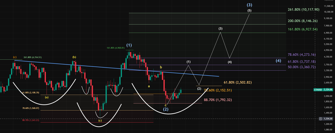The width and height of the screenshot is (335, 133).
Task: Select the blue (4) wave label
Action: (278, 61)
